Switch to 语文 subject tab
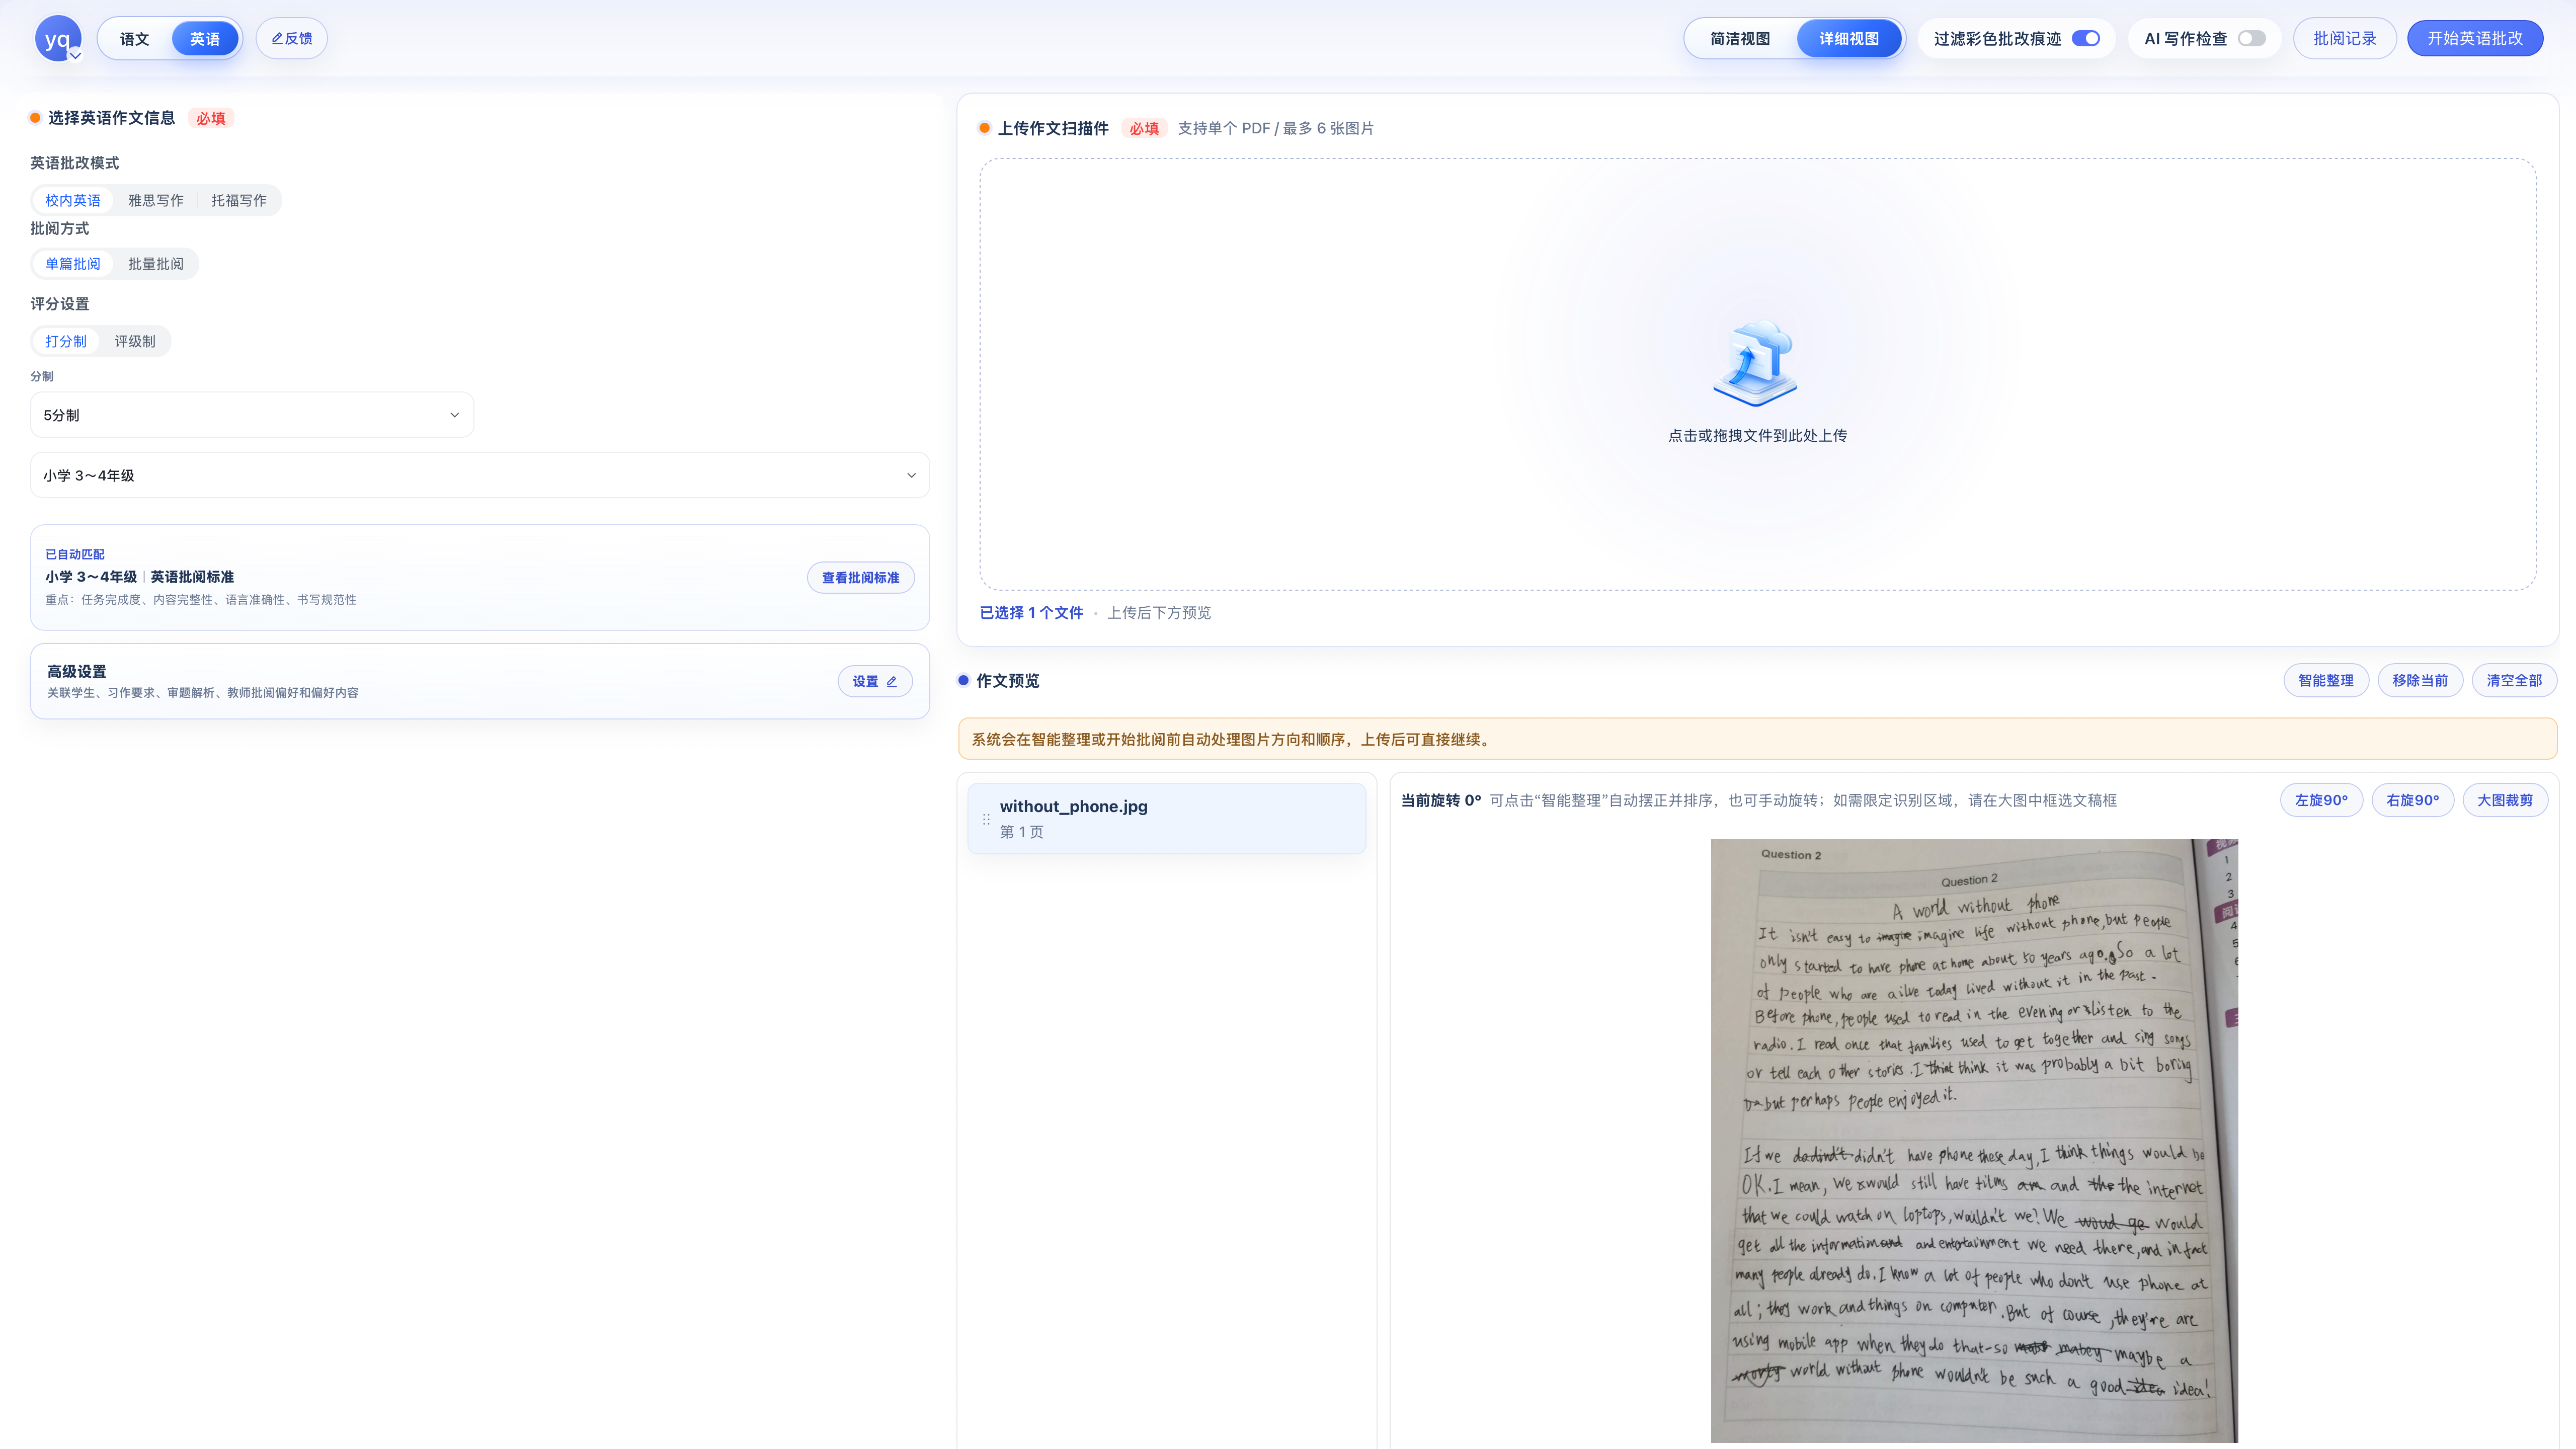 point(134,39)
